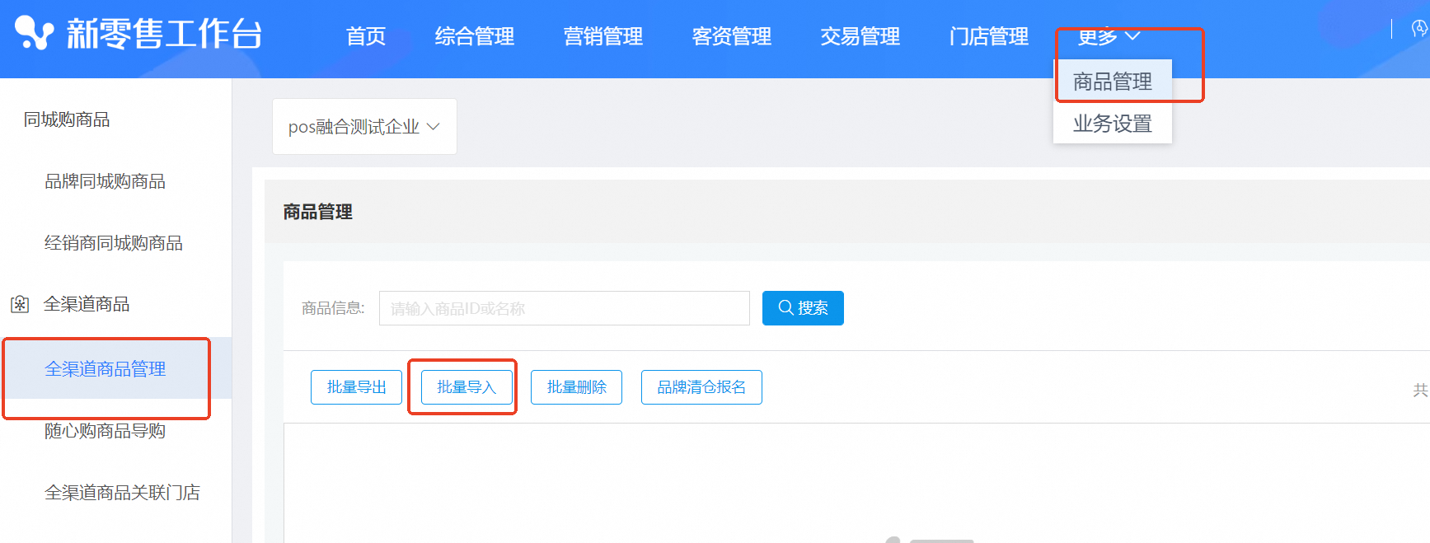Choose 业务设置 in the dropdown menu
Image resolution: width=1430 pixels, height=543 pixels.
point(1112,124)
